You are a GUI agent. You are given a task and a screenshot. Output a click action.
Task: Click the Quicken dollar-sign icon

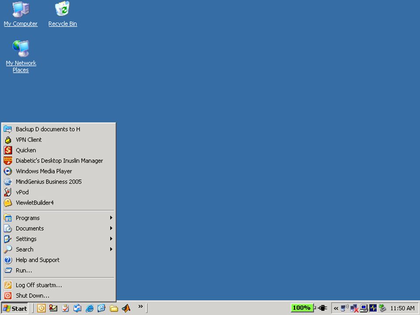tap(8, 150)
